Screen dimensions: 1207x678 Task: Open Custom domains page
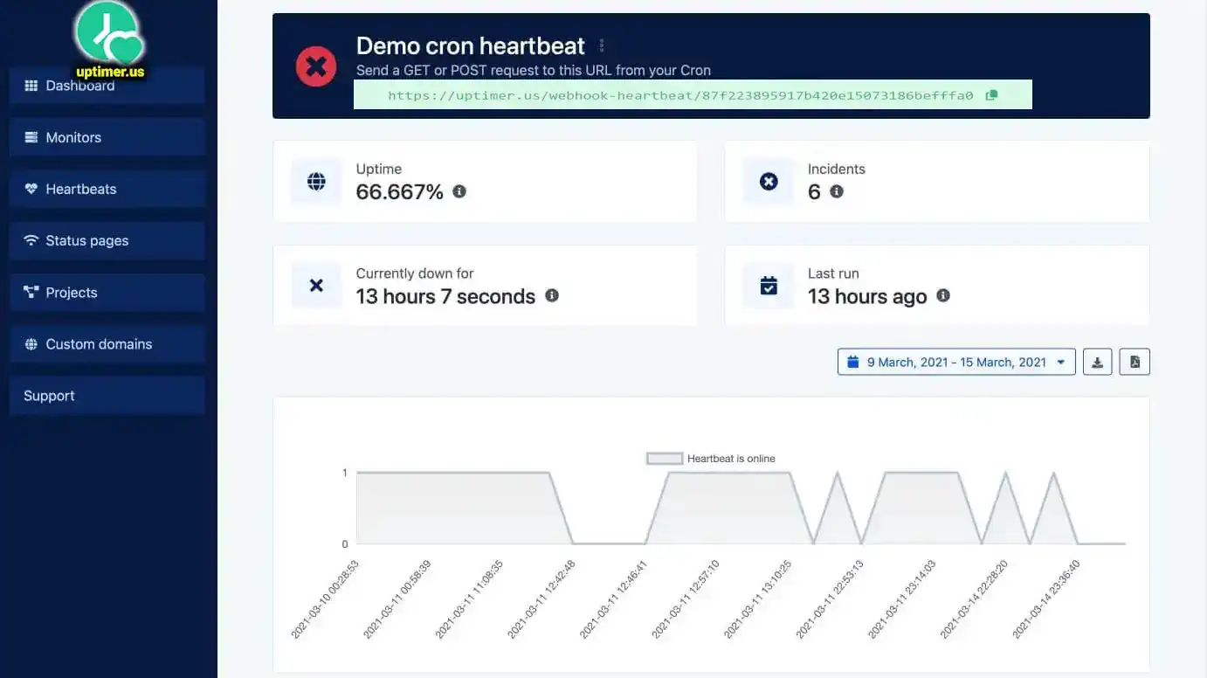click(107, 343)
